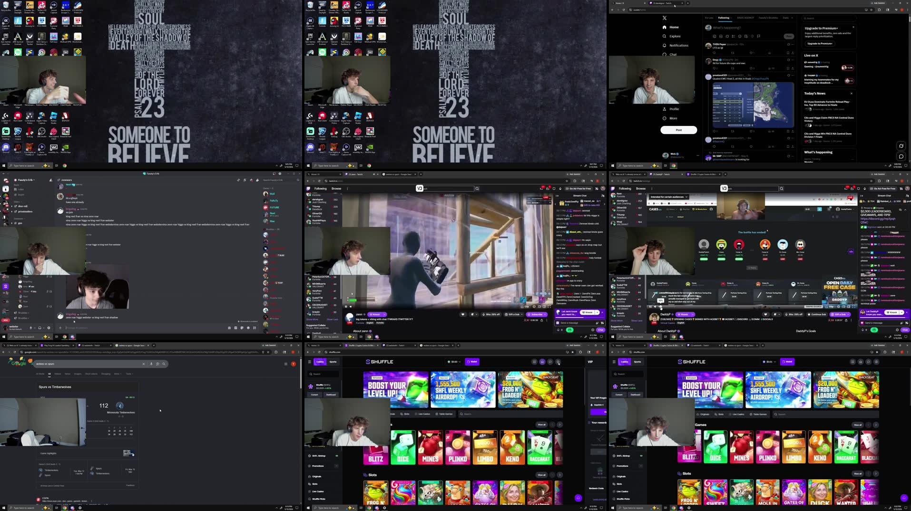Open Chrome from taskbar in the X window
The image size is (911, 511).
pyautogui.click(x=674, y=165)
